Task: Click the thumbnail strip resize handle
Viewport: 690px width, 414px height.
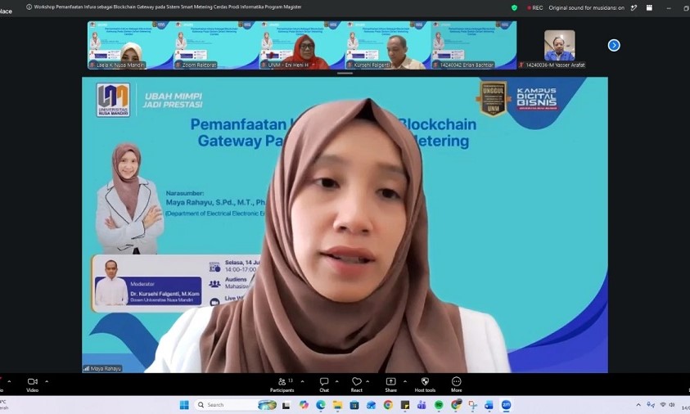Action: (345, 73)
